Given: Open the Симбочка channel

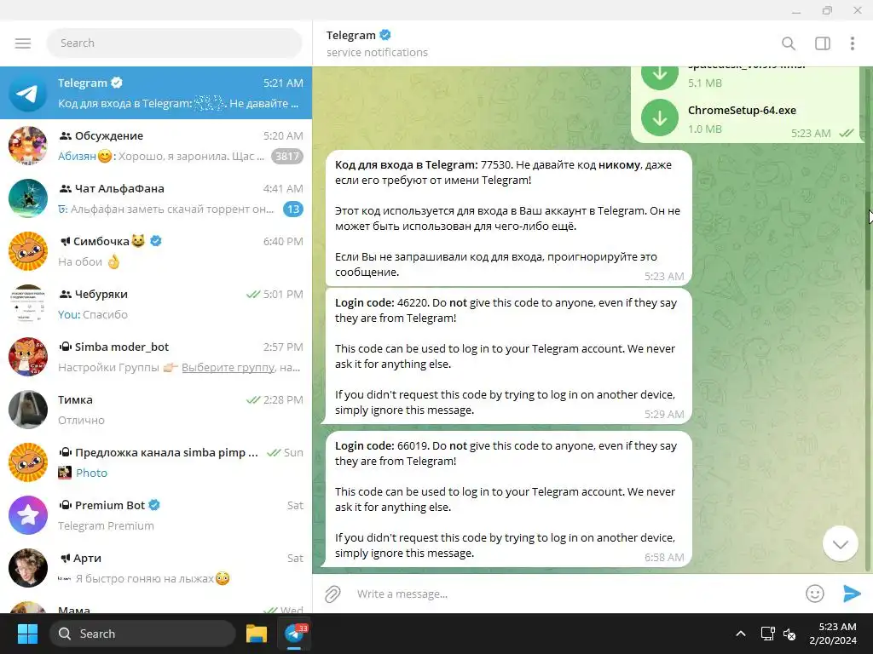Looking at the screenshot, I should (156, 251).
